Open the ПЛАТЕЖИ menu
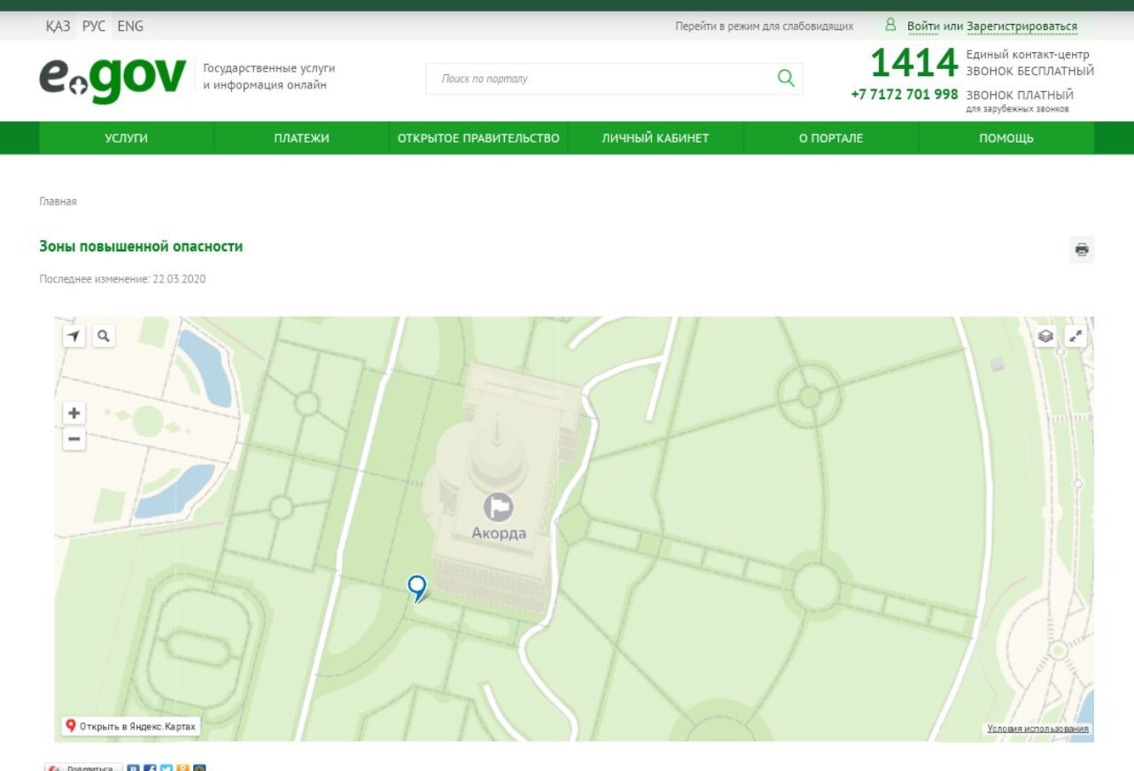 [301, 138]
